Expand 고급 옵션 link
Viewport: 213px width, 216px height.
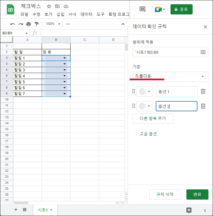click(148, 134)
